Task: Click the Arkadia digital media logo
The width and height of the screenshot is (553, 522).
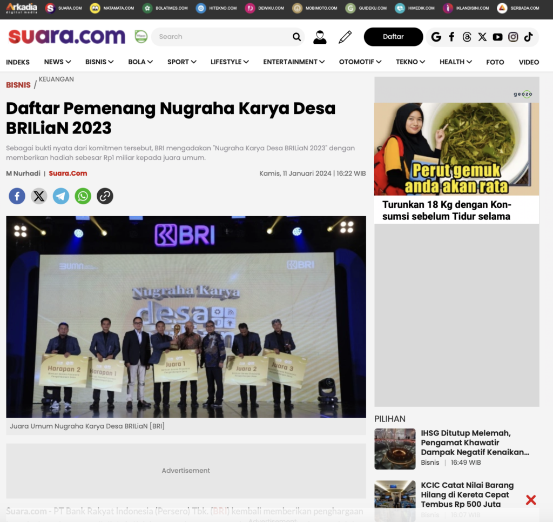Action: point(22,8)
